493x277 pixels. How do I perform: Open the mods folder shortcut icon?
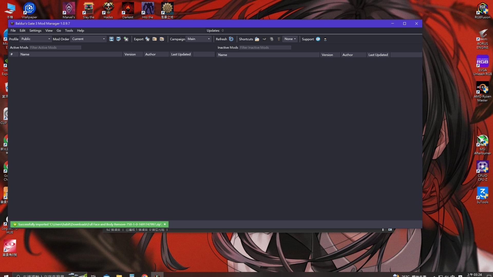[x=257, y=39]
